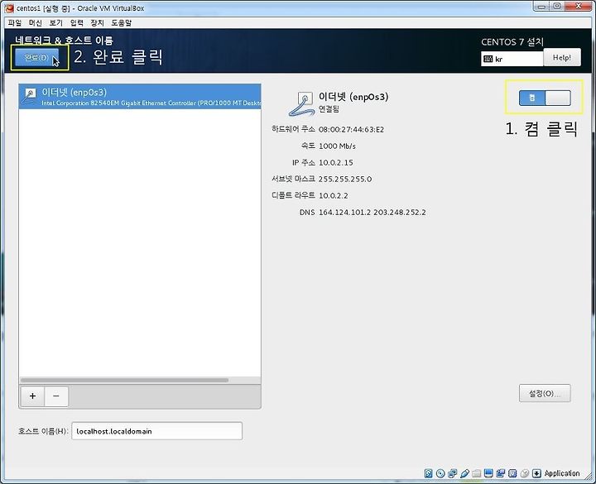Click the device list horizontal scrollbar
Viewport: 596px width, 484px height.
[x=125, y=380]
